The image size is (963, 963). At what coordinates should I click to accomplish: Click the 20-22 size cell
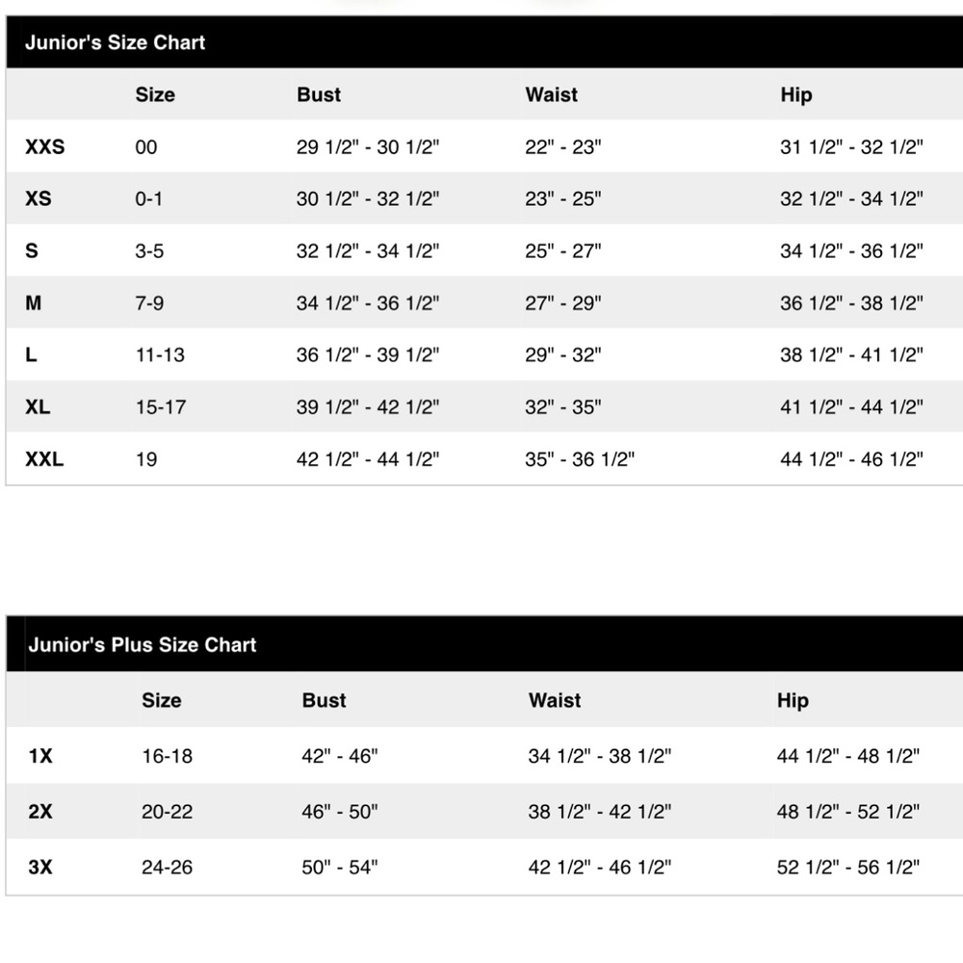[x=167, y=811]
